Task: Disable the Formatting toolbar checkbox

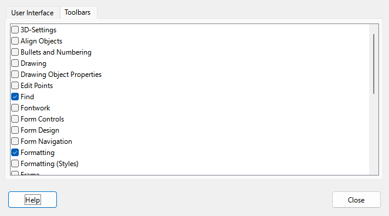Action: coord(15,153)
